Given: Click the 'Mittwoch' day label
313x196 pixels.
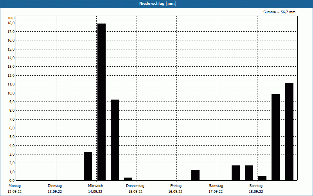Looking at the screenshot, I should tap(95, 186).
